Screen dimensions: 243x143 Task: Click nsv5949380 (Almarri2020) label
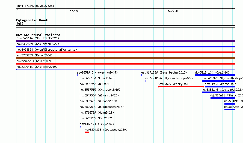[x=99, y=95]
